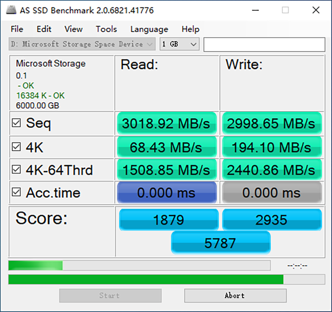The width and height of the screenshot is (332, 312).
Task: Open the Edit menu
Action: click(x=44, y=29)
